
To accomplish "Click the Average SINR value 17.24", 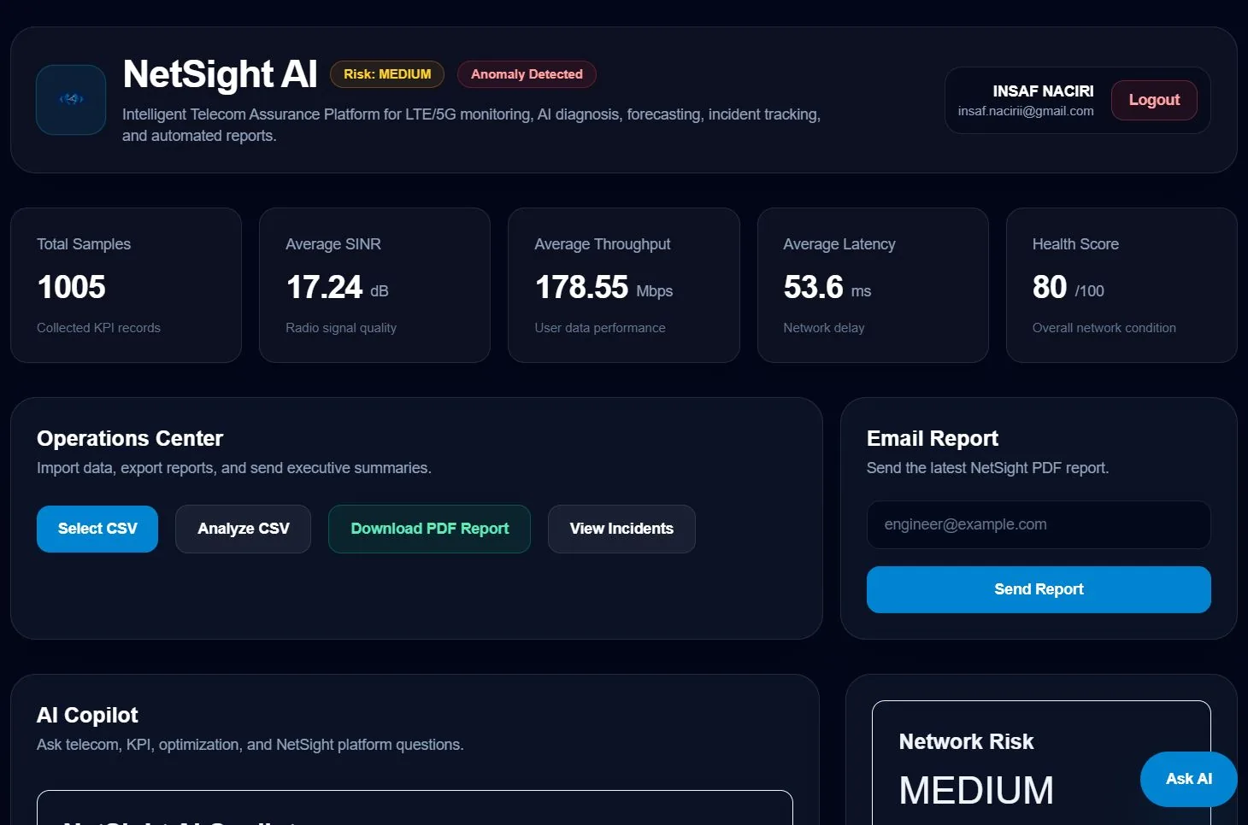I will point(325,287).
